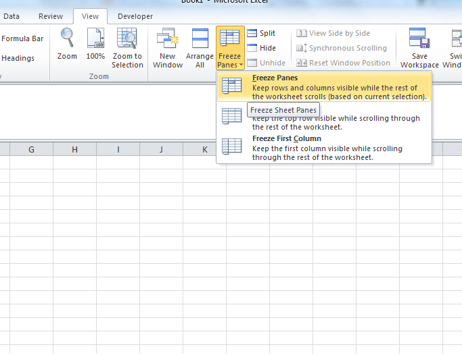Choose Freeze Panes menu entry
This screenshot has height=355, width=462.
coord(324,87)
